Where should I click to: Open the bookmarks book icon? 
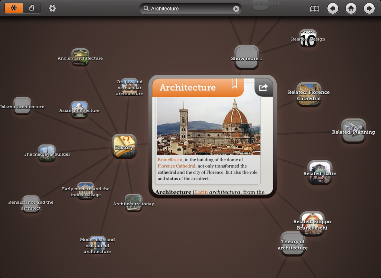pyautogui.click(x=315, y=9)
